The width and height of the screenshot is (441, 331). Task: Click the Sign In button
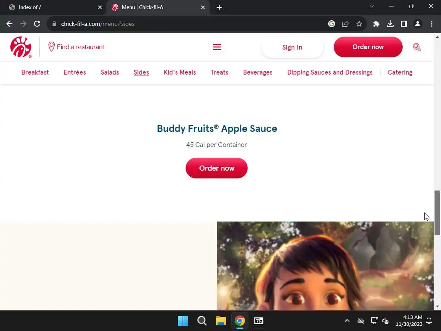coord(292,47)
